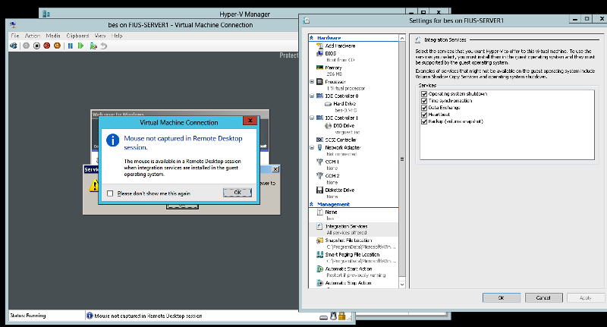This screenshot has height=327, width=607.
Task: Click OK in Mouse not captured dialog
Action: 237,192
